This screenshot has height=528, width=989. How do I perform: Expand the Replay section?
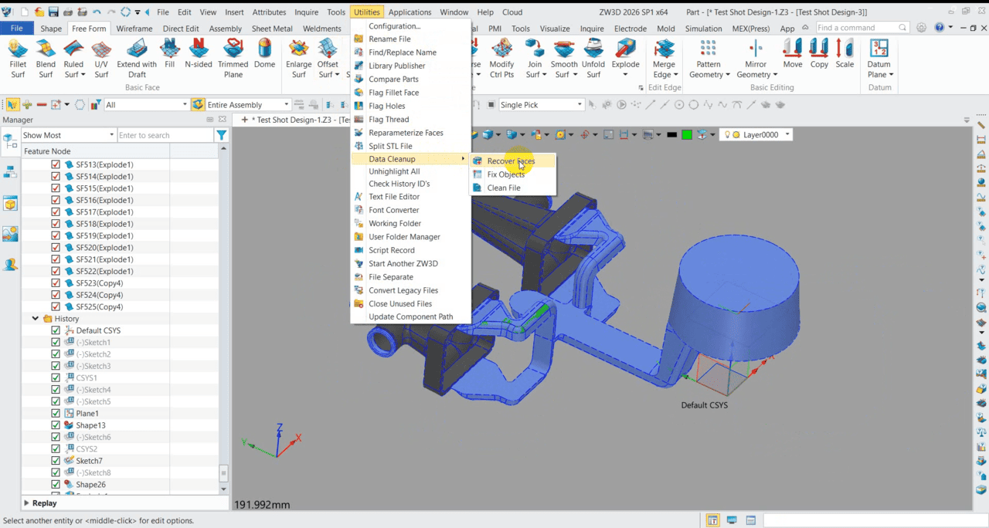point(27,503)
